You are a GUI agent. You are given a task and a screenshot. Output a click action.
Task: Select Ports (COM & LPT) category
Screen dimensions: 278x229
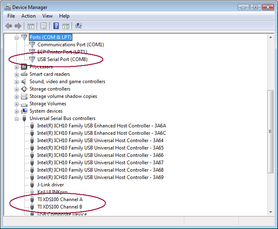(x=51, y=37)
